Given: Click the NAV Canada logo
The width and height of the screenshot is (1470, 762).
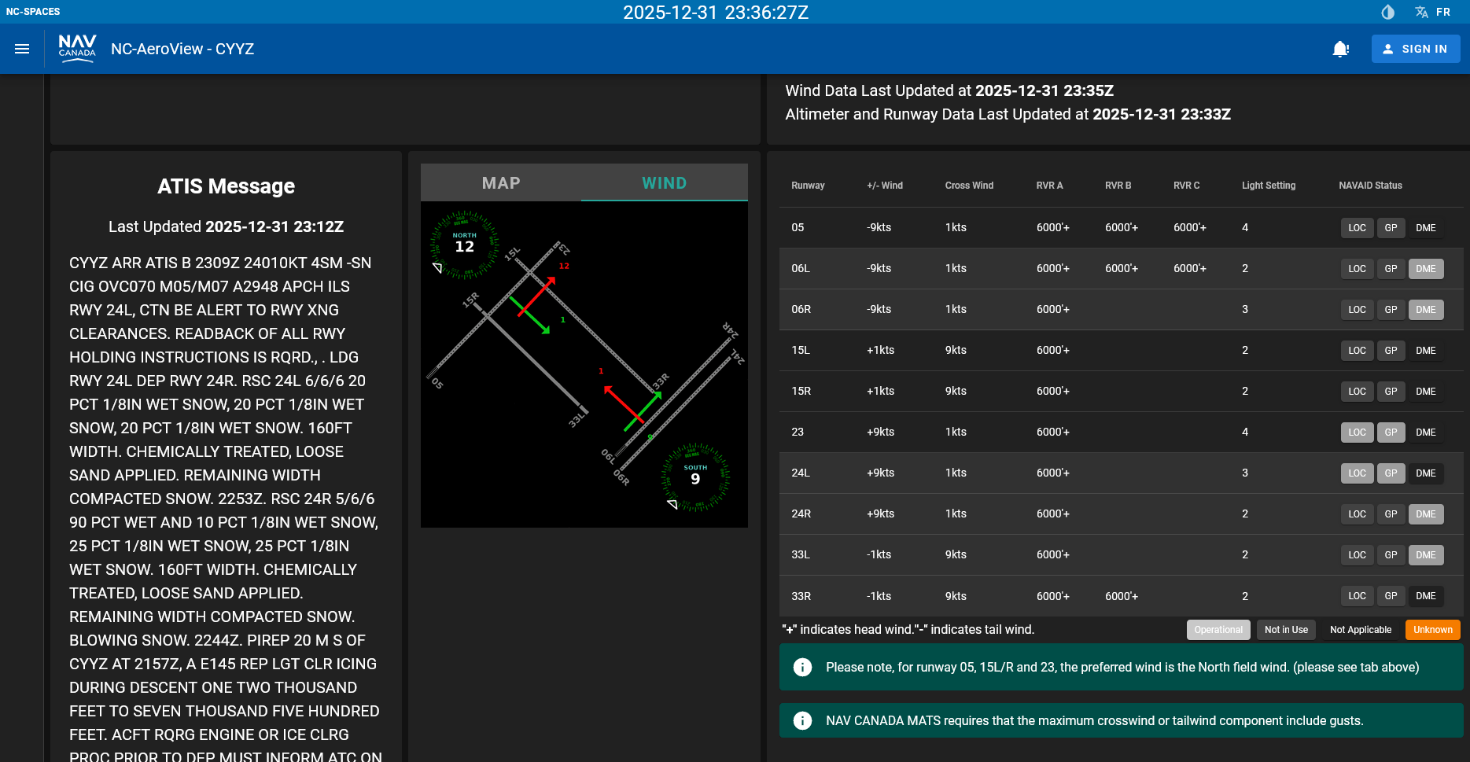Looking at the screenshot, I should [x=77, y=49].
